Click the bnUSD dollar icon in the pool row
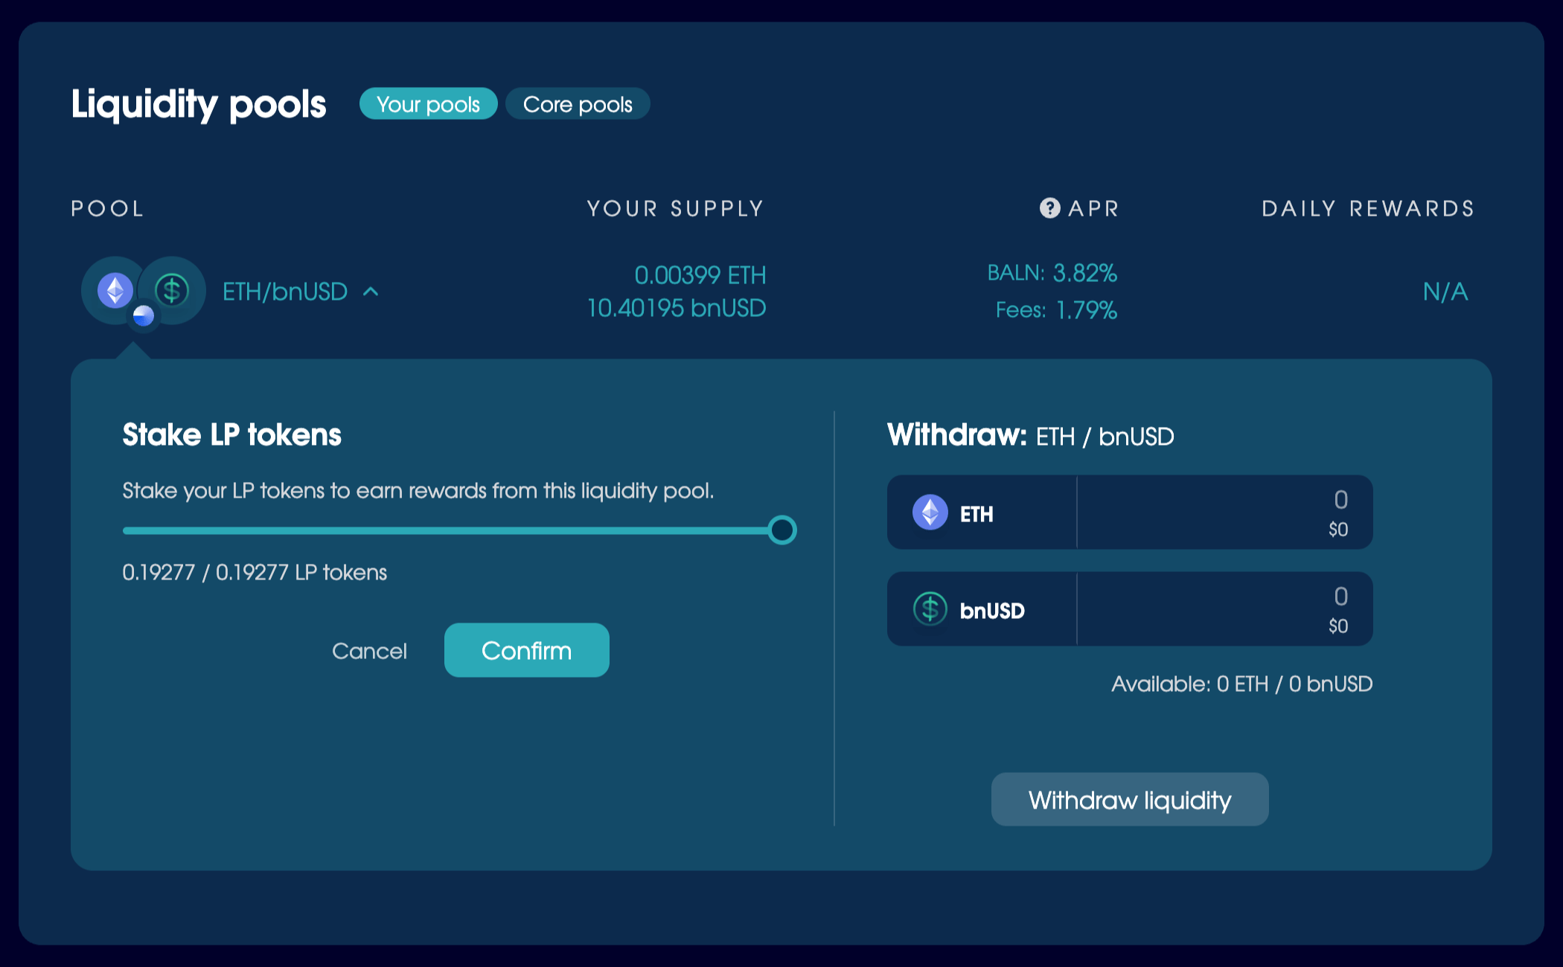Screen dimensions: 1563x967 click(x=172, y=289)
